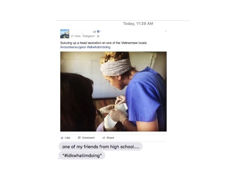245x184 pixels.
Task: Click the Comment speech bubble icon
Action: [x=79, y=138]
